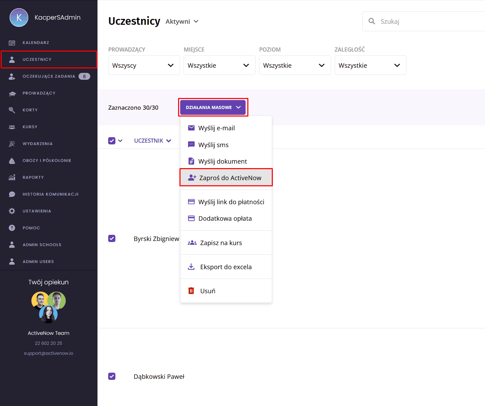Screen dimensions: 485x406
Task: Click the card icon next to Dodatkowa opłata
Action: (x=191, y=218)
